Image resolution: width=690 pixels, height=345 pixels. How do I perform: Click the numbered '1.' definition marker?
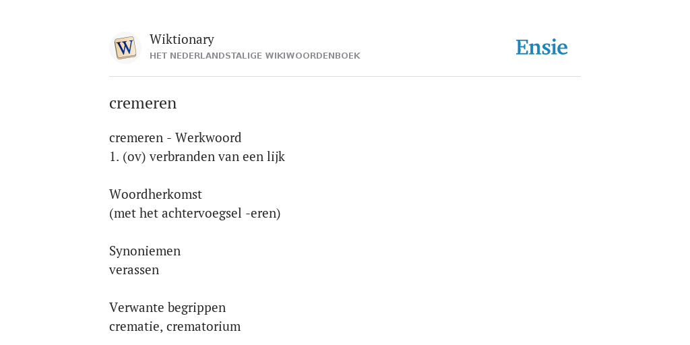pos(114,157)
